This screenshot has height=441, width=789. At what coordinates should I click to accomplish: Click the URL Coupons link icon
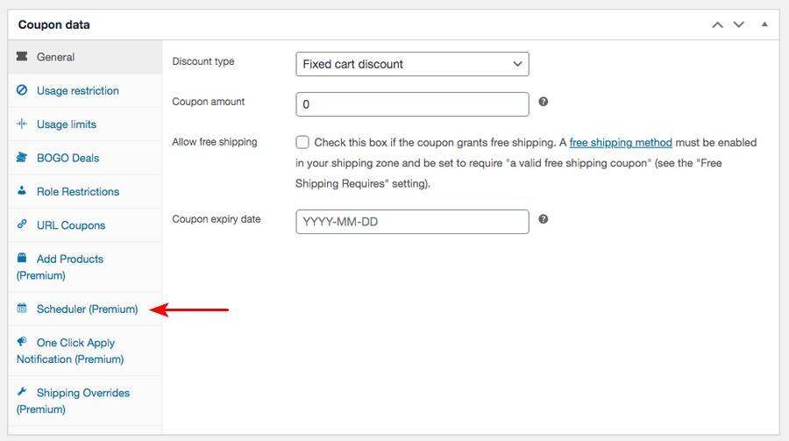pyautogui.click(x=22, y=224)
